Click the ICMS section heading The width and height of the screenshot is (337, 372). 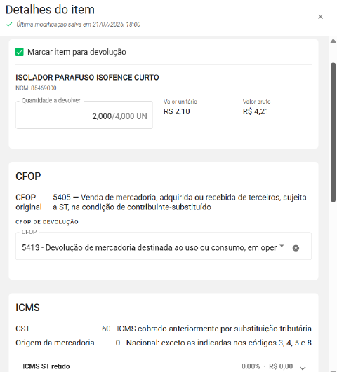coord(27,308)
